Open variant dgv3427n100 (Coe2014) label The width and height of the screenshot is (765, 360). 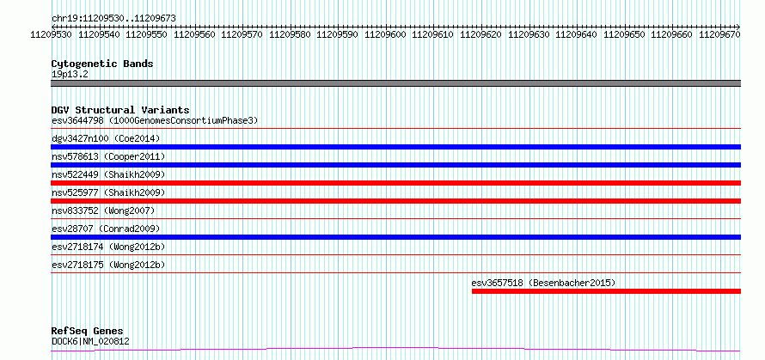point(106,138)
